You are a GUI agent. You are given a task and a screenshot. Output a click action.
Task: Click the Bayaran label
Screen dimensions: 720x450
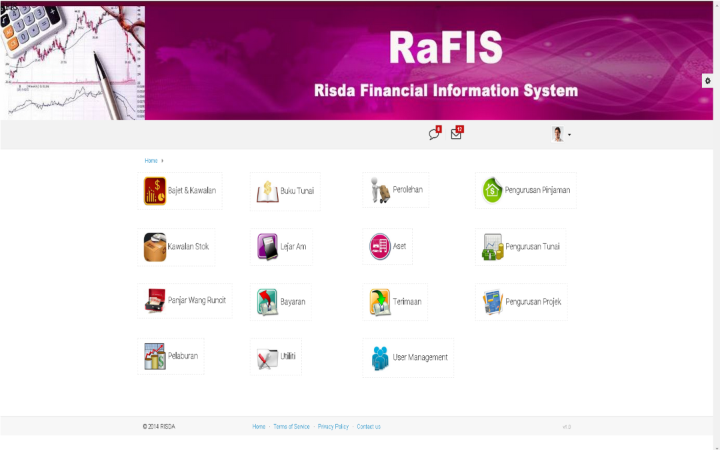(293, 302)
